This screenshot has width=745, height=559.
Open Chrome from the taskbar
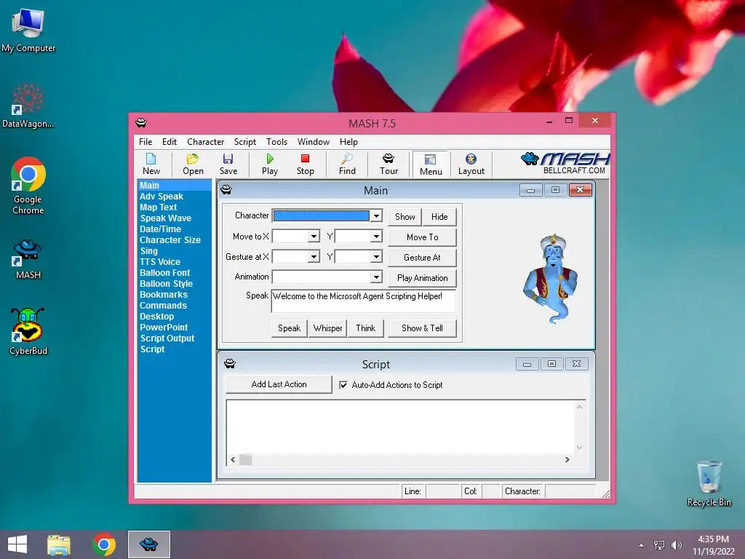(x=104, y=544)
